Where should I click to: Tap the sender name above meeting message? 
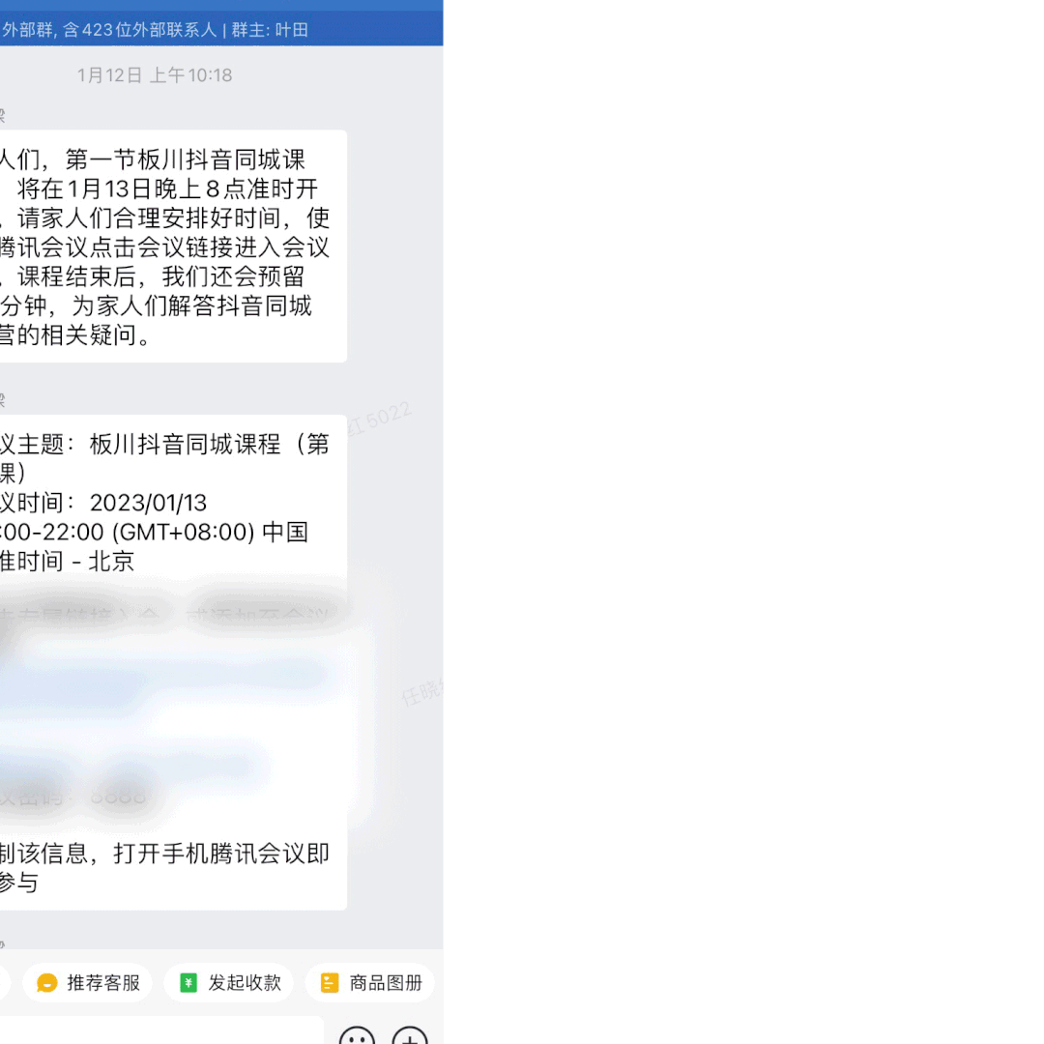click(2, 399)
